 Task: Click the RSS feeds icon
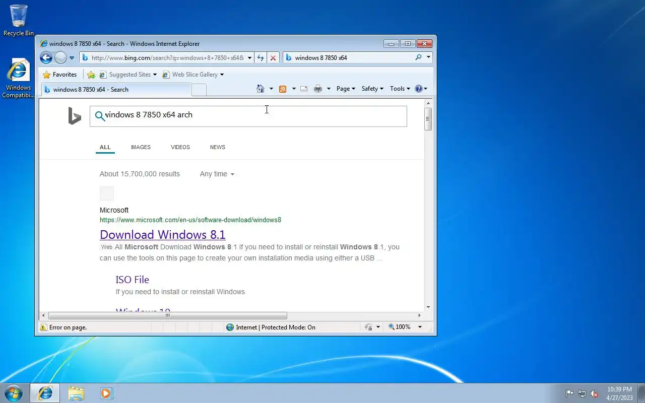(283, 89)
